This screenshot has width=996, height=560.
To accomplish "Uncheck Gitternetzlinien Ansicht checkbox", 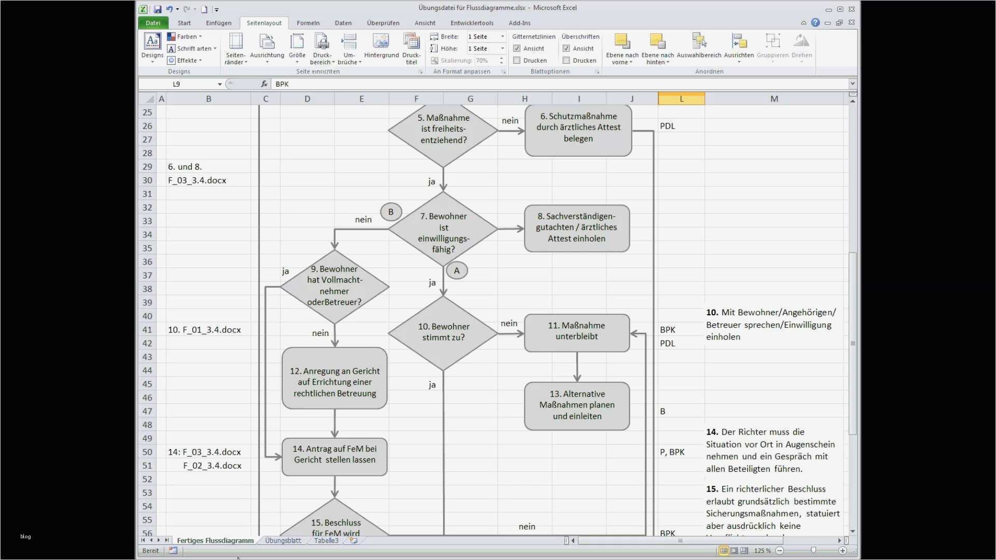I will tap(517, 48).
